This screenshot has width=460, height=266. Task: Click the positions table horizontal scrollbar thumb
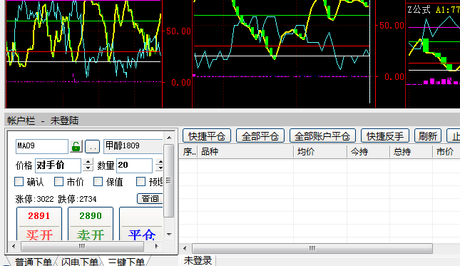pos(312,248)
